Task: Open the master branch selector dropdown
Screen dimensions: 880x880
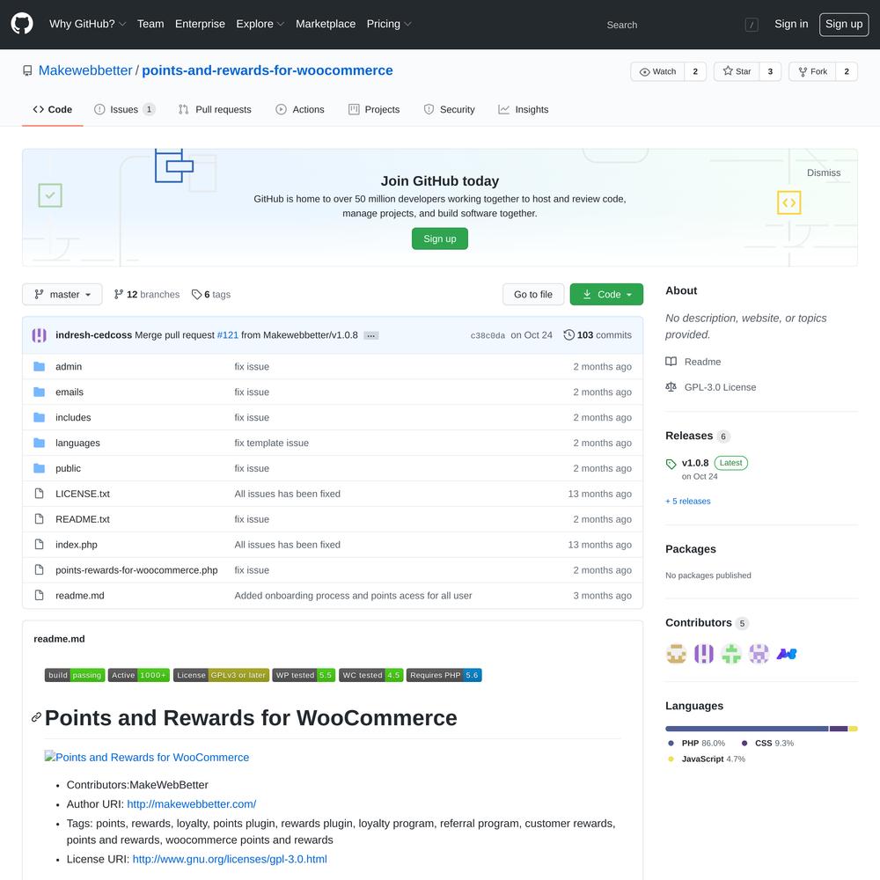Action: 62,294
